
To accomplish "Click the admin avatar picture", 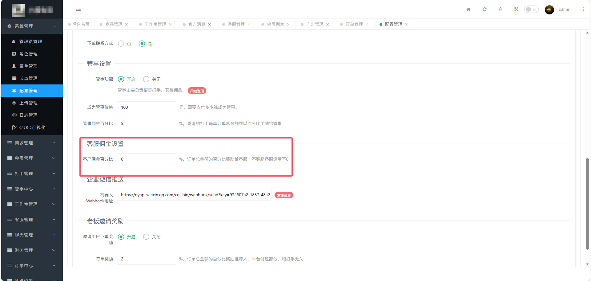I will (x=549, y=10).
